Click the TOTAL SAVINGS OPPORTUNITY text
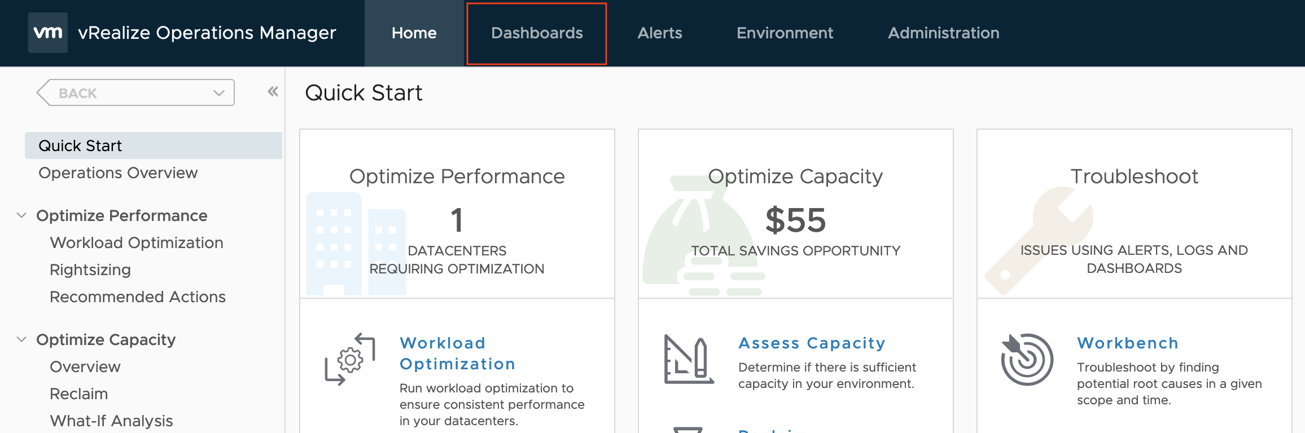 pos(796,250)
